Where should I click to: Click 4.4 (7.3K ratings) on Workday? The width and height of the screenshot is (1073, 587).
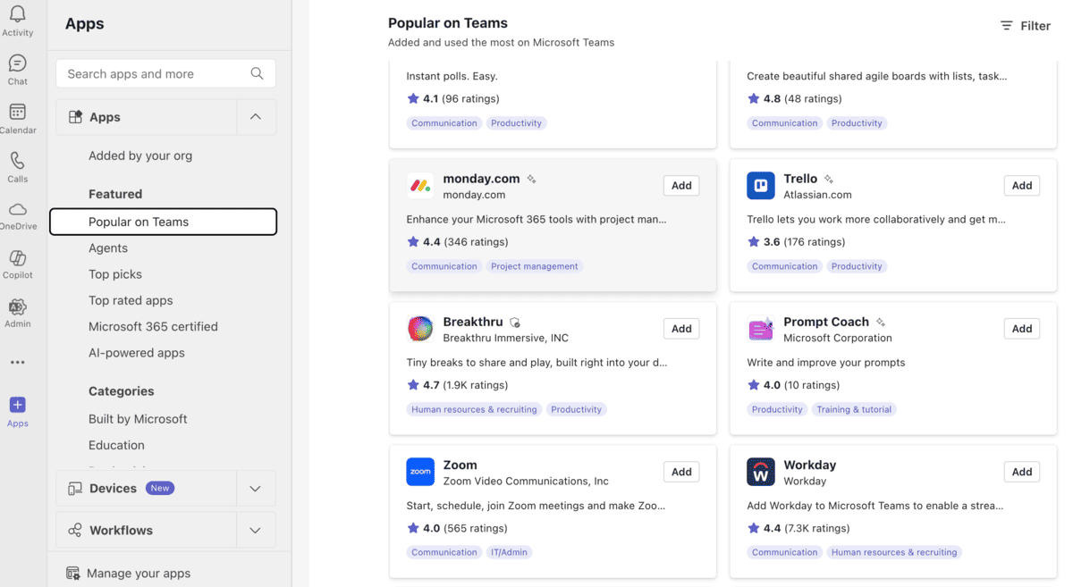click(798, 528)
